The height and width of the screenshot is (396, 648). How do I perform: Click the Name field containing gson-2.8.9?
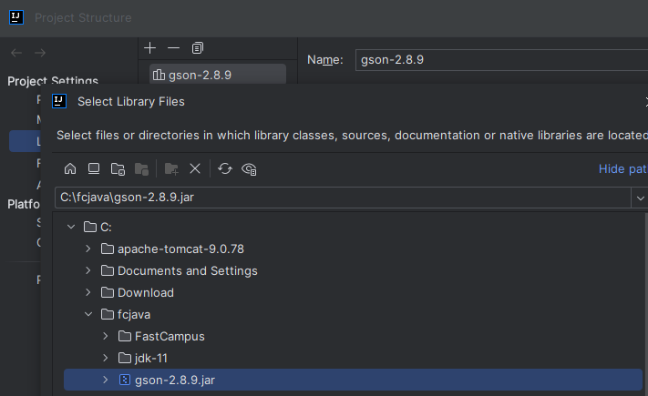pyautogui.click(x=501, y=60)
